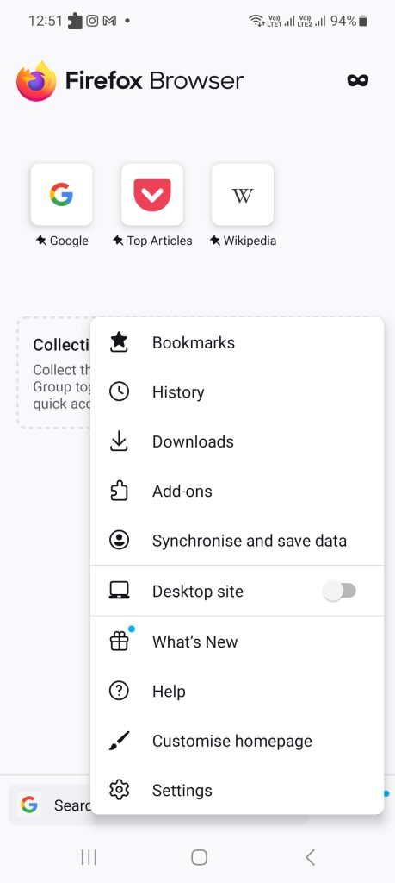Click the Help question mark icon
This screenshot has width=395, height=883.
pyautogui.click(x=119, y=691)
